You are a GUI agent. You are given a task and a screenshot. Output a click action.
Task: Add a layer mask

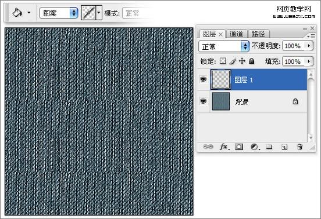point(239,147)
